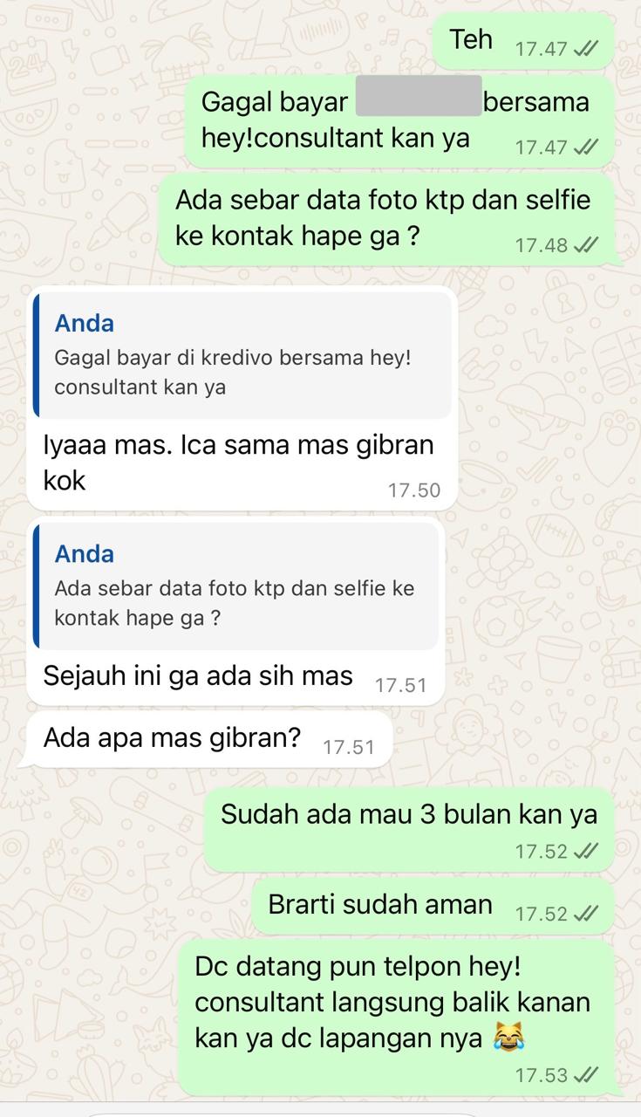Tap read ticks on the "Gagal bayar" sent message
The height and width of the screenshot is (1117, 641).
click(585, 147)
